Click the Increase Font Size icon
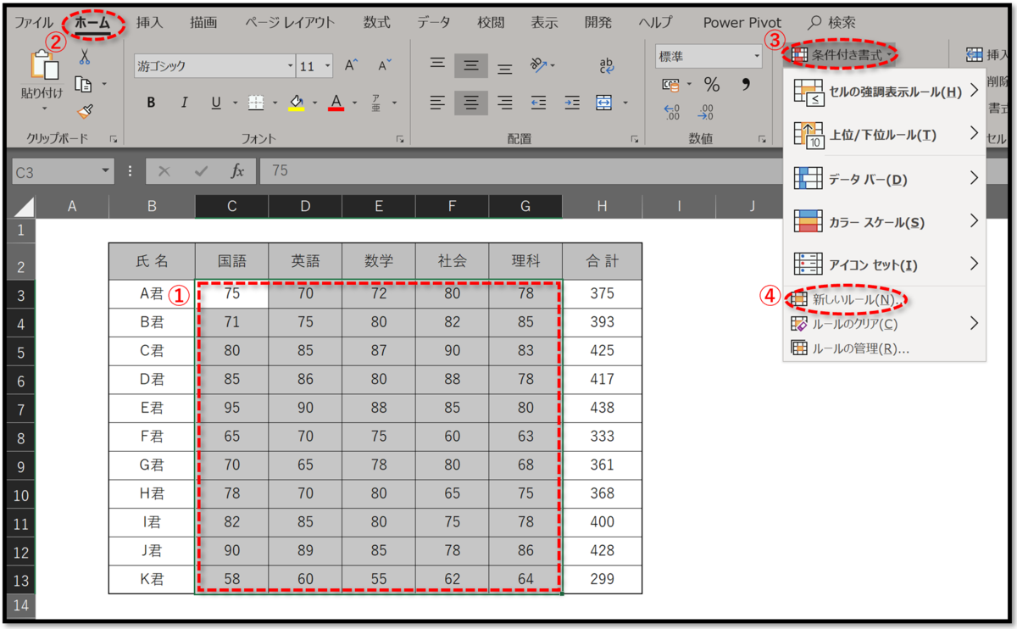 [x=349, y=64]
